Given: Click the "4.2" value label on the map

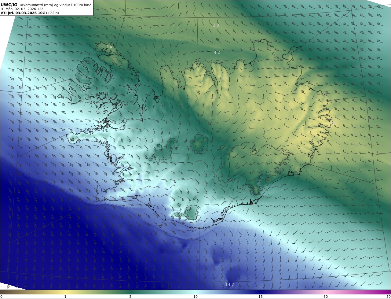Looking at the screenshot, I should click(217, 52).
